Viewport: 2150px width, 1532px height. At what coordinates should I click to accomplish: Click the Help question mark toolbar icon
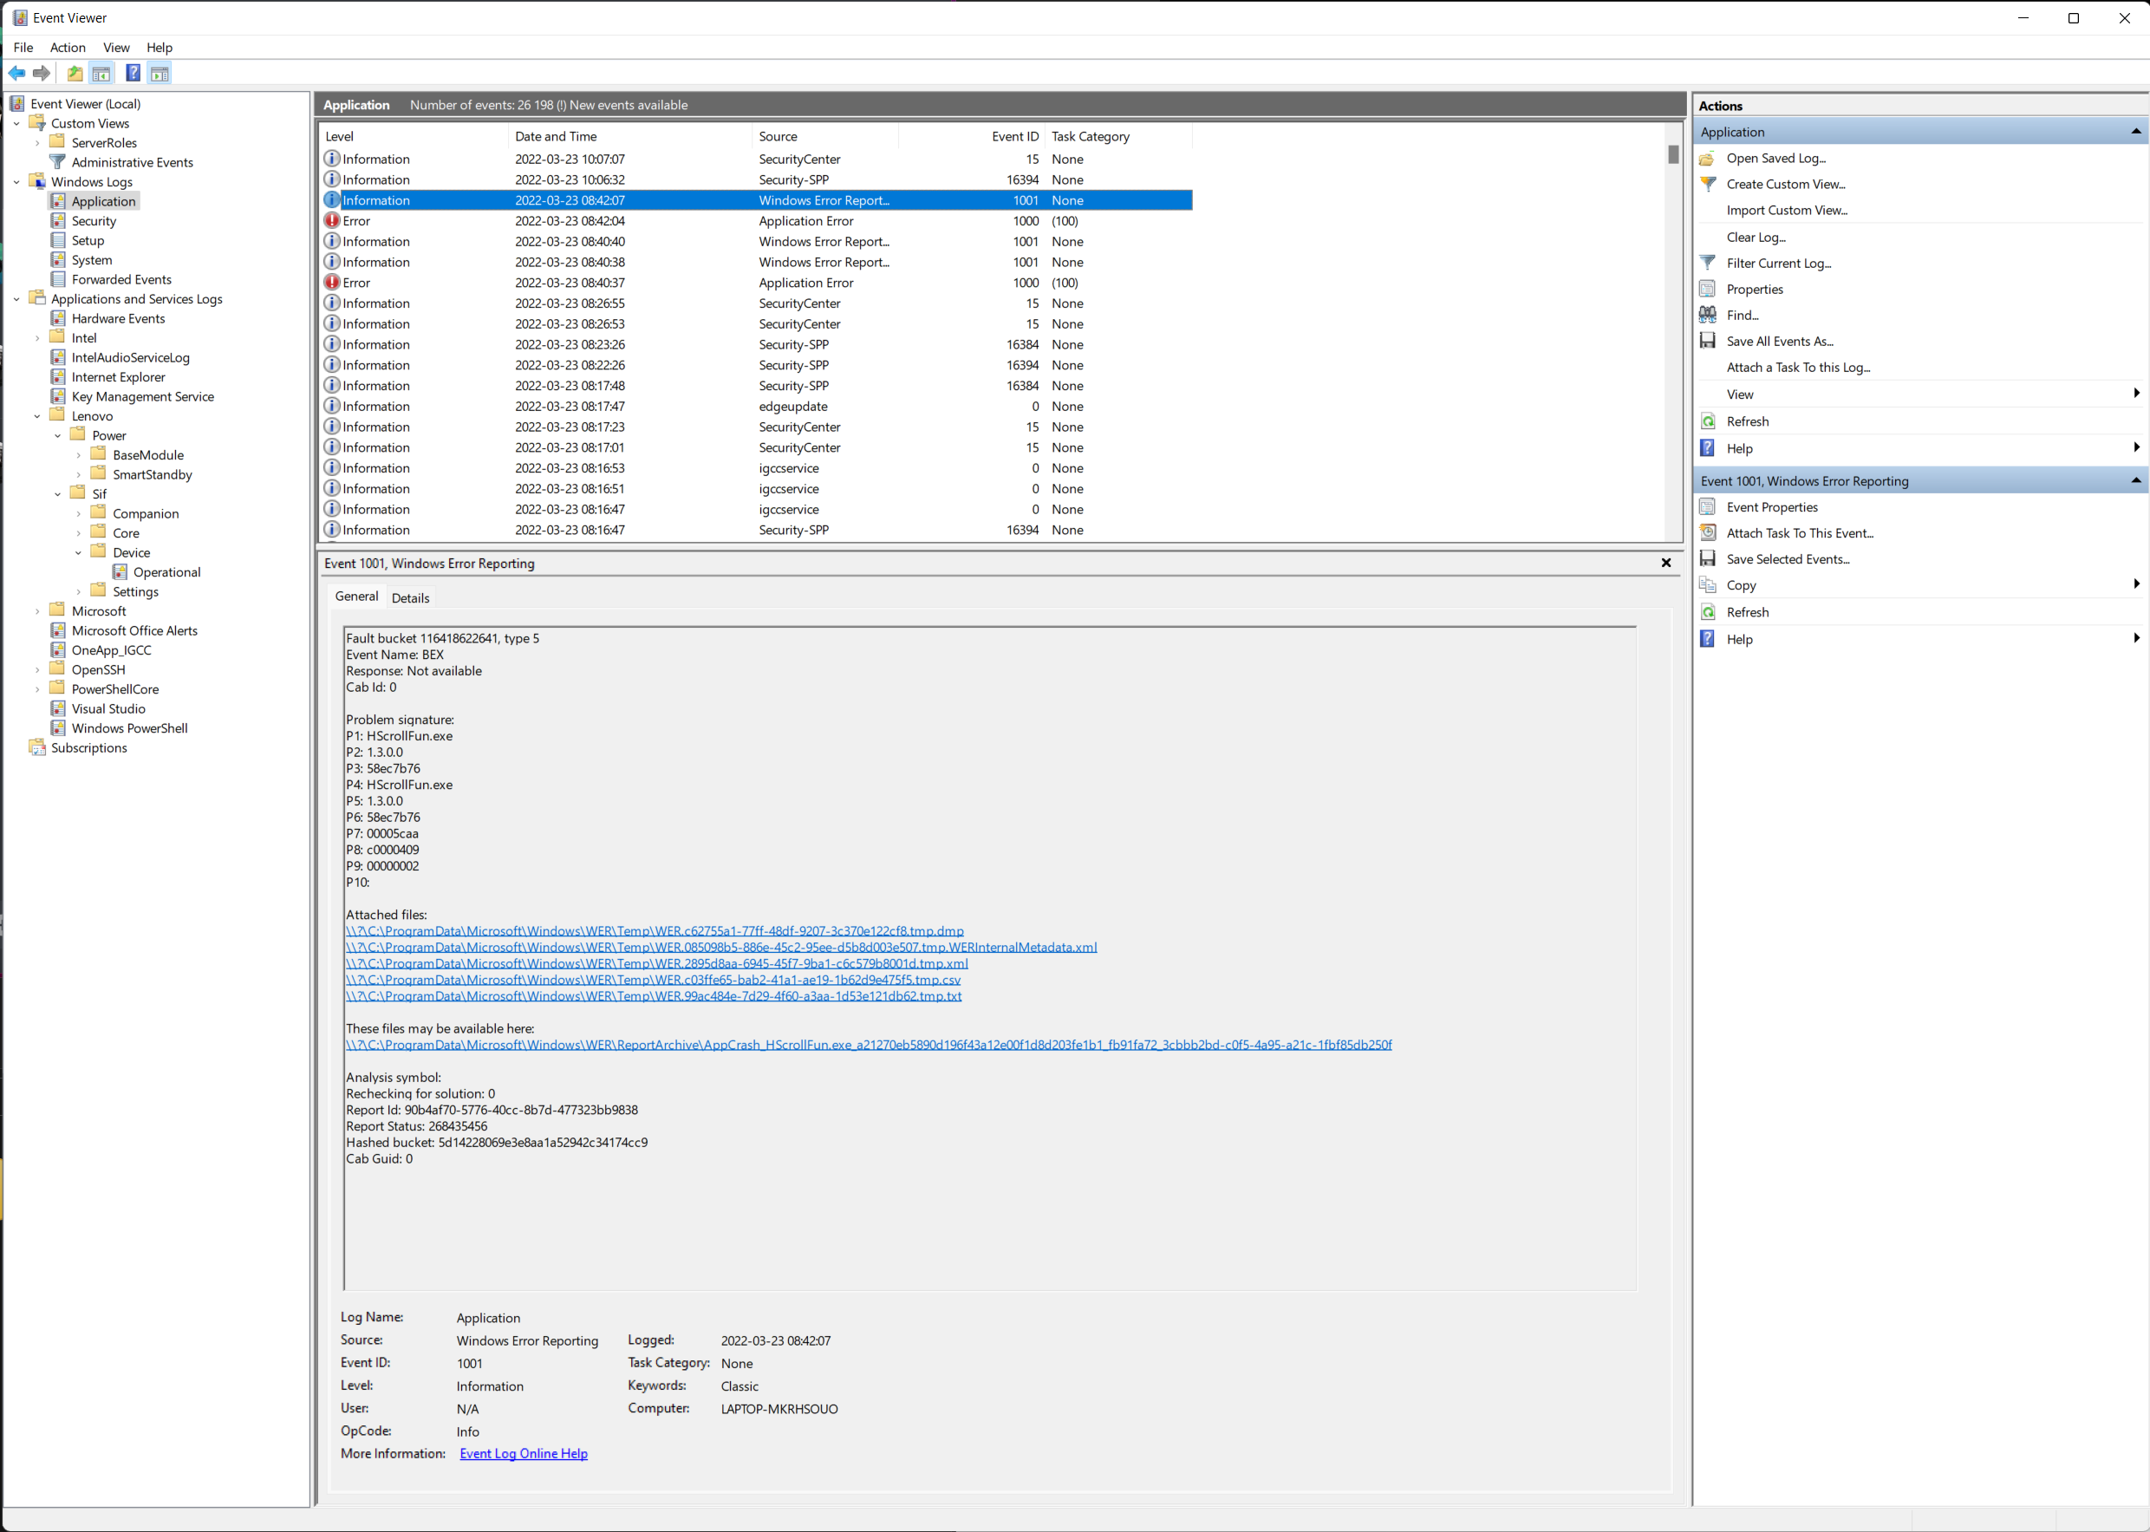(x=132, y=73)
